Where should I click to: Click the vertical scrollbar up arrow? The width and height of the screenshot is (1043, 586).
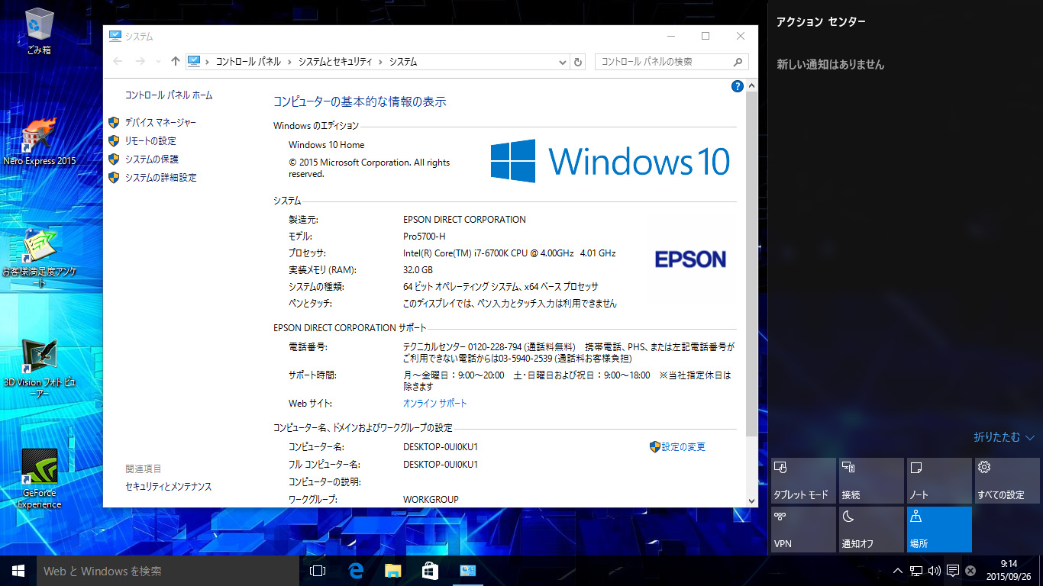click(751, 85)
